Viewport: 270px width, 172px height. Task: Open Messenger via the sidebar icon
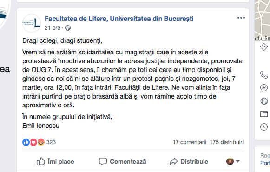tap(264, 88)
